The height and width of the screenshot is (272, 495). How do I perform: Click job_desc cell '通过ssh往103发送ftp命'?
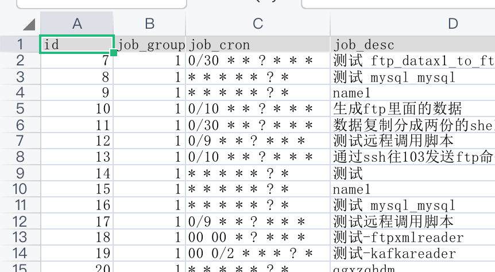click(413, 157)
